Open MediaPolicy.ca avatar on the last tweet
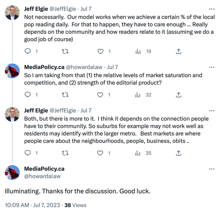The height and width of the screenshot is (213, 219). 12,173
